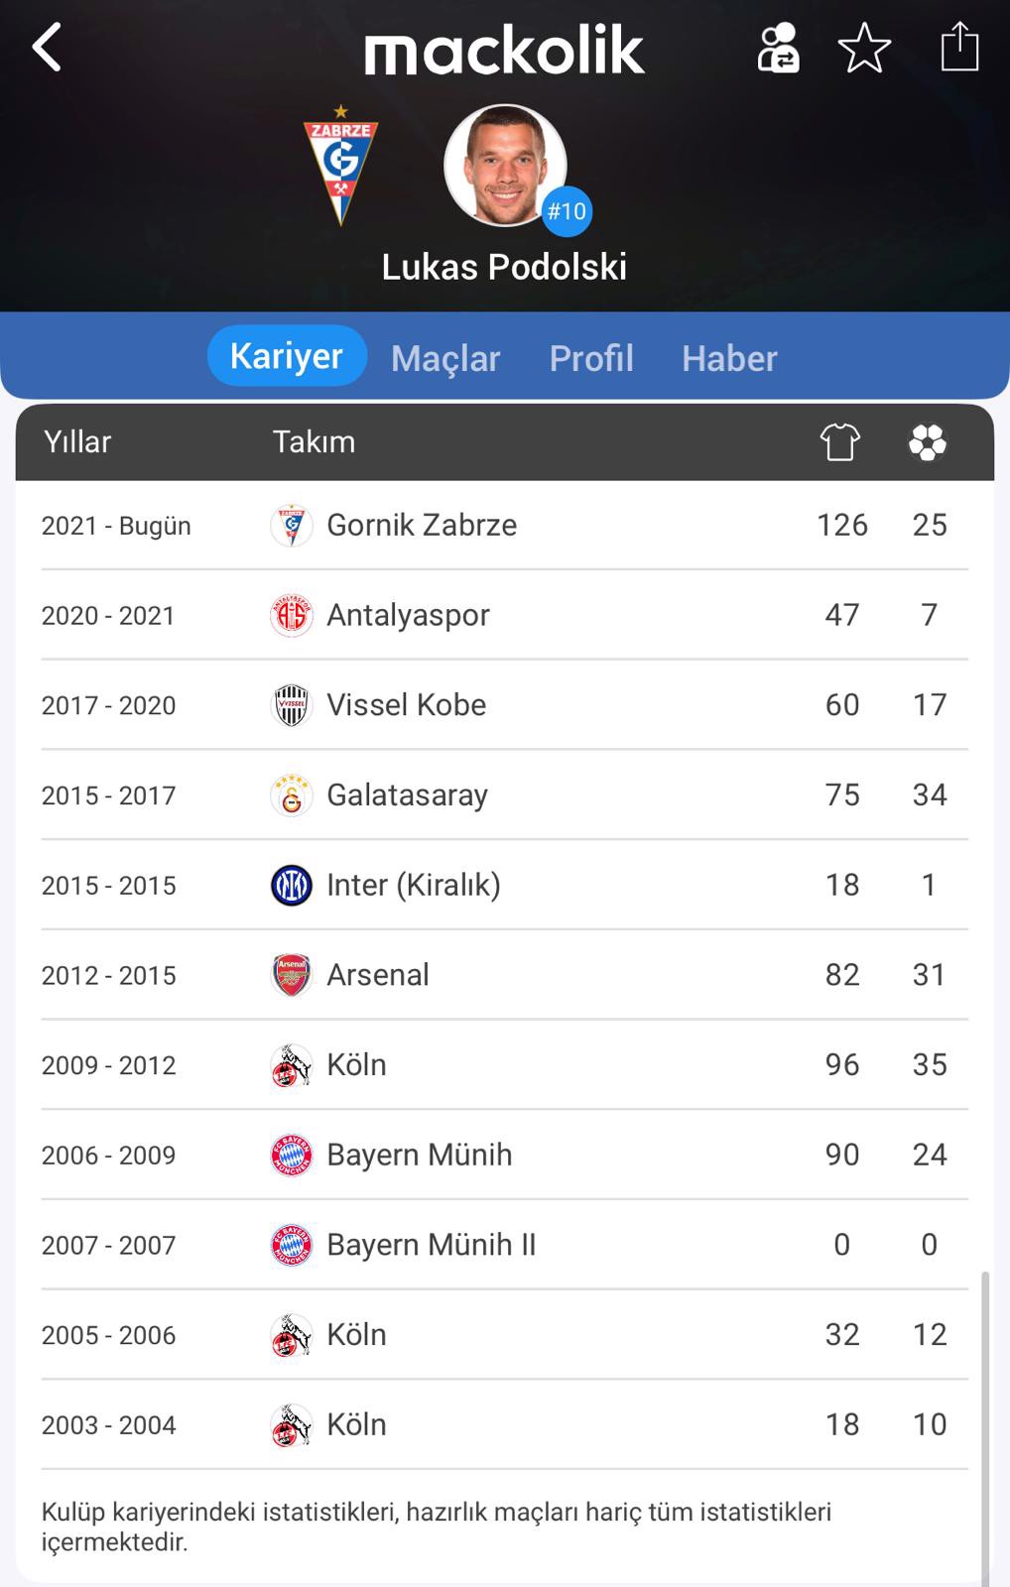The width and height of the screenshot is (1010, 1587).
Task: Switch to the Profil tab
Action: point(591,358)
